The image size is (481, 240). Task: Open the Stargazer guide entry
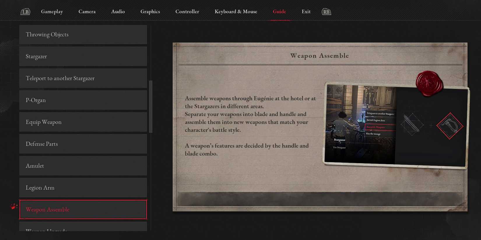point(83,56)
